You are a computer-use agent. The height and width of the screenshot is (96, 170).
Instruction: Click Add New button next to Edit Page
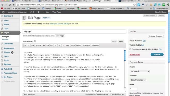coord(46,18)
